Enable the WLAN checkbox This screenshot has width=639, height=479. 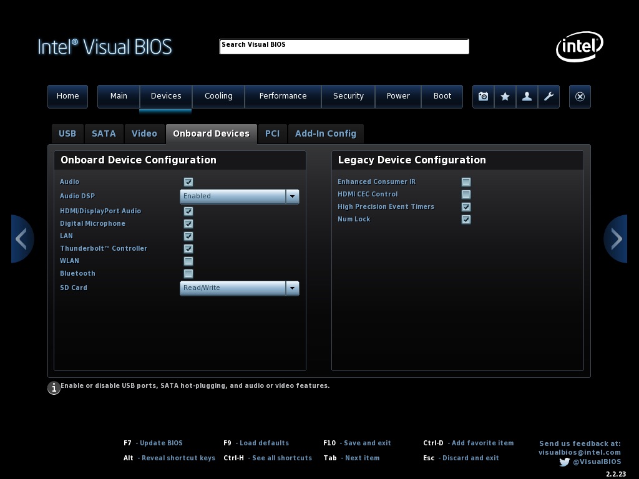[188, 261]
